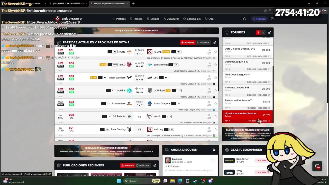329x185 pixels.
Task: Select the grey past tournaments toggle in Torneos
Action: [263, 33]
